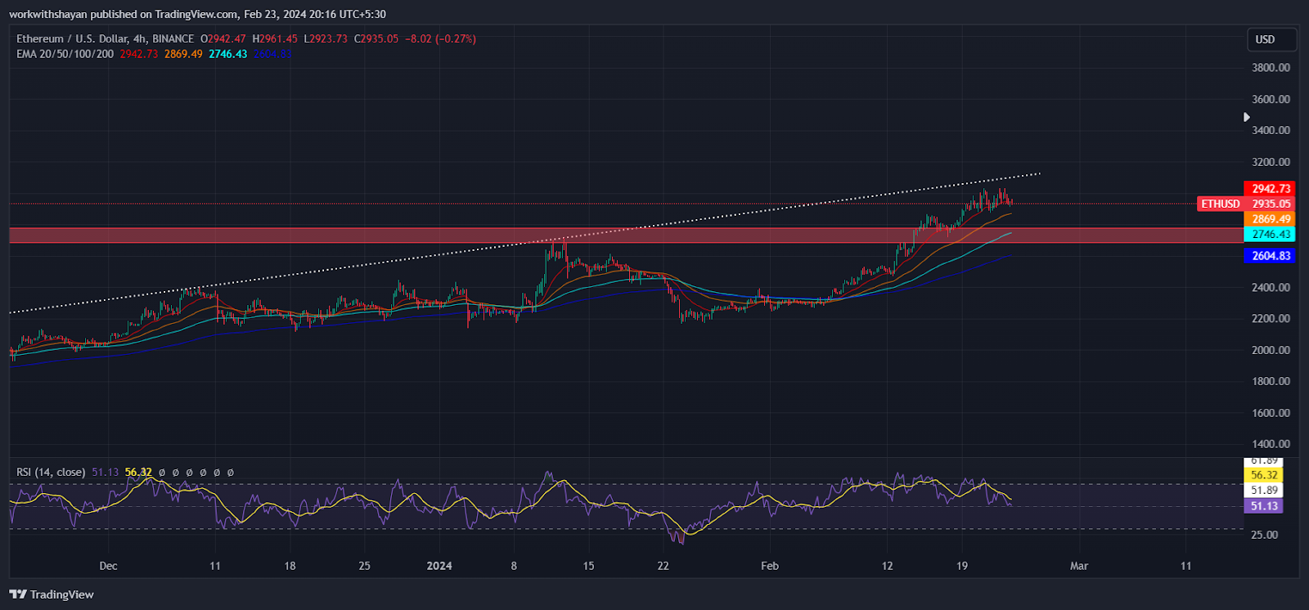Screen dimensions: 1309x610
Task: Click the open value O2942.47
Action: pyautogui.click(x=223, y=38)
